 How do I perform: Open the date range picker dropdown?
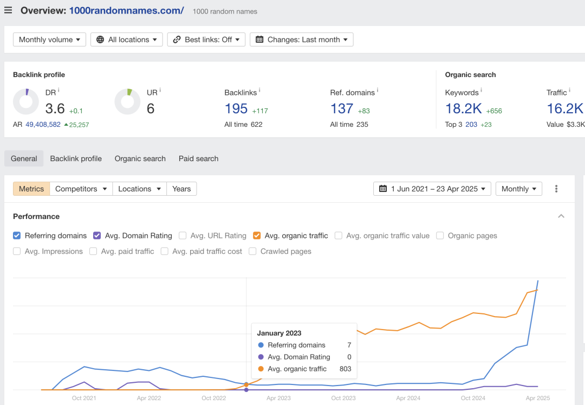[432, 189]
